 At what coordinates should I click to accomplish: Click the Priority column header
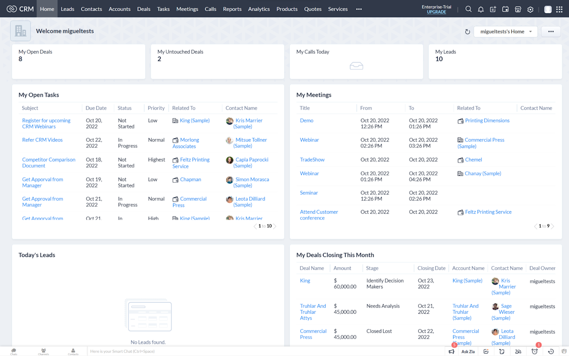tap(156, 108)
